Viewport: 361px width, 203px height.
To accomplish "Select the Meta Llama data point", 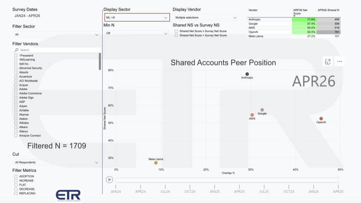I will [156, 163].
